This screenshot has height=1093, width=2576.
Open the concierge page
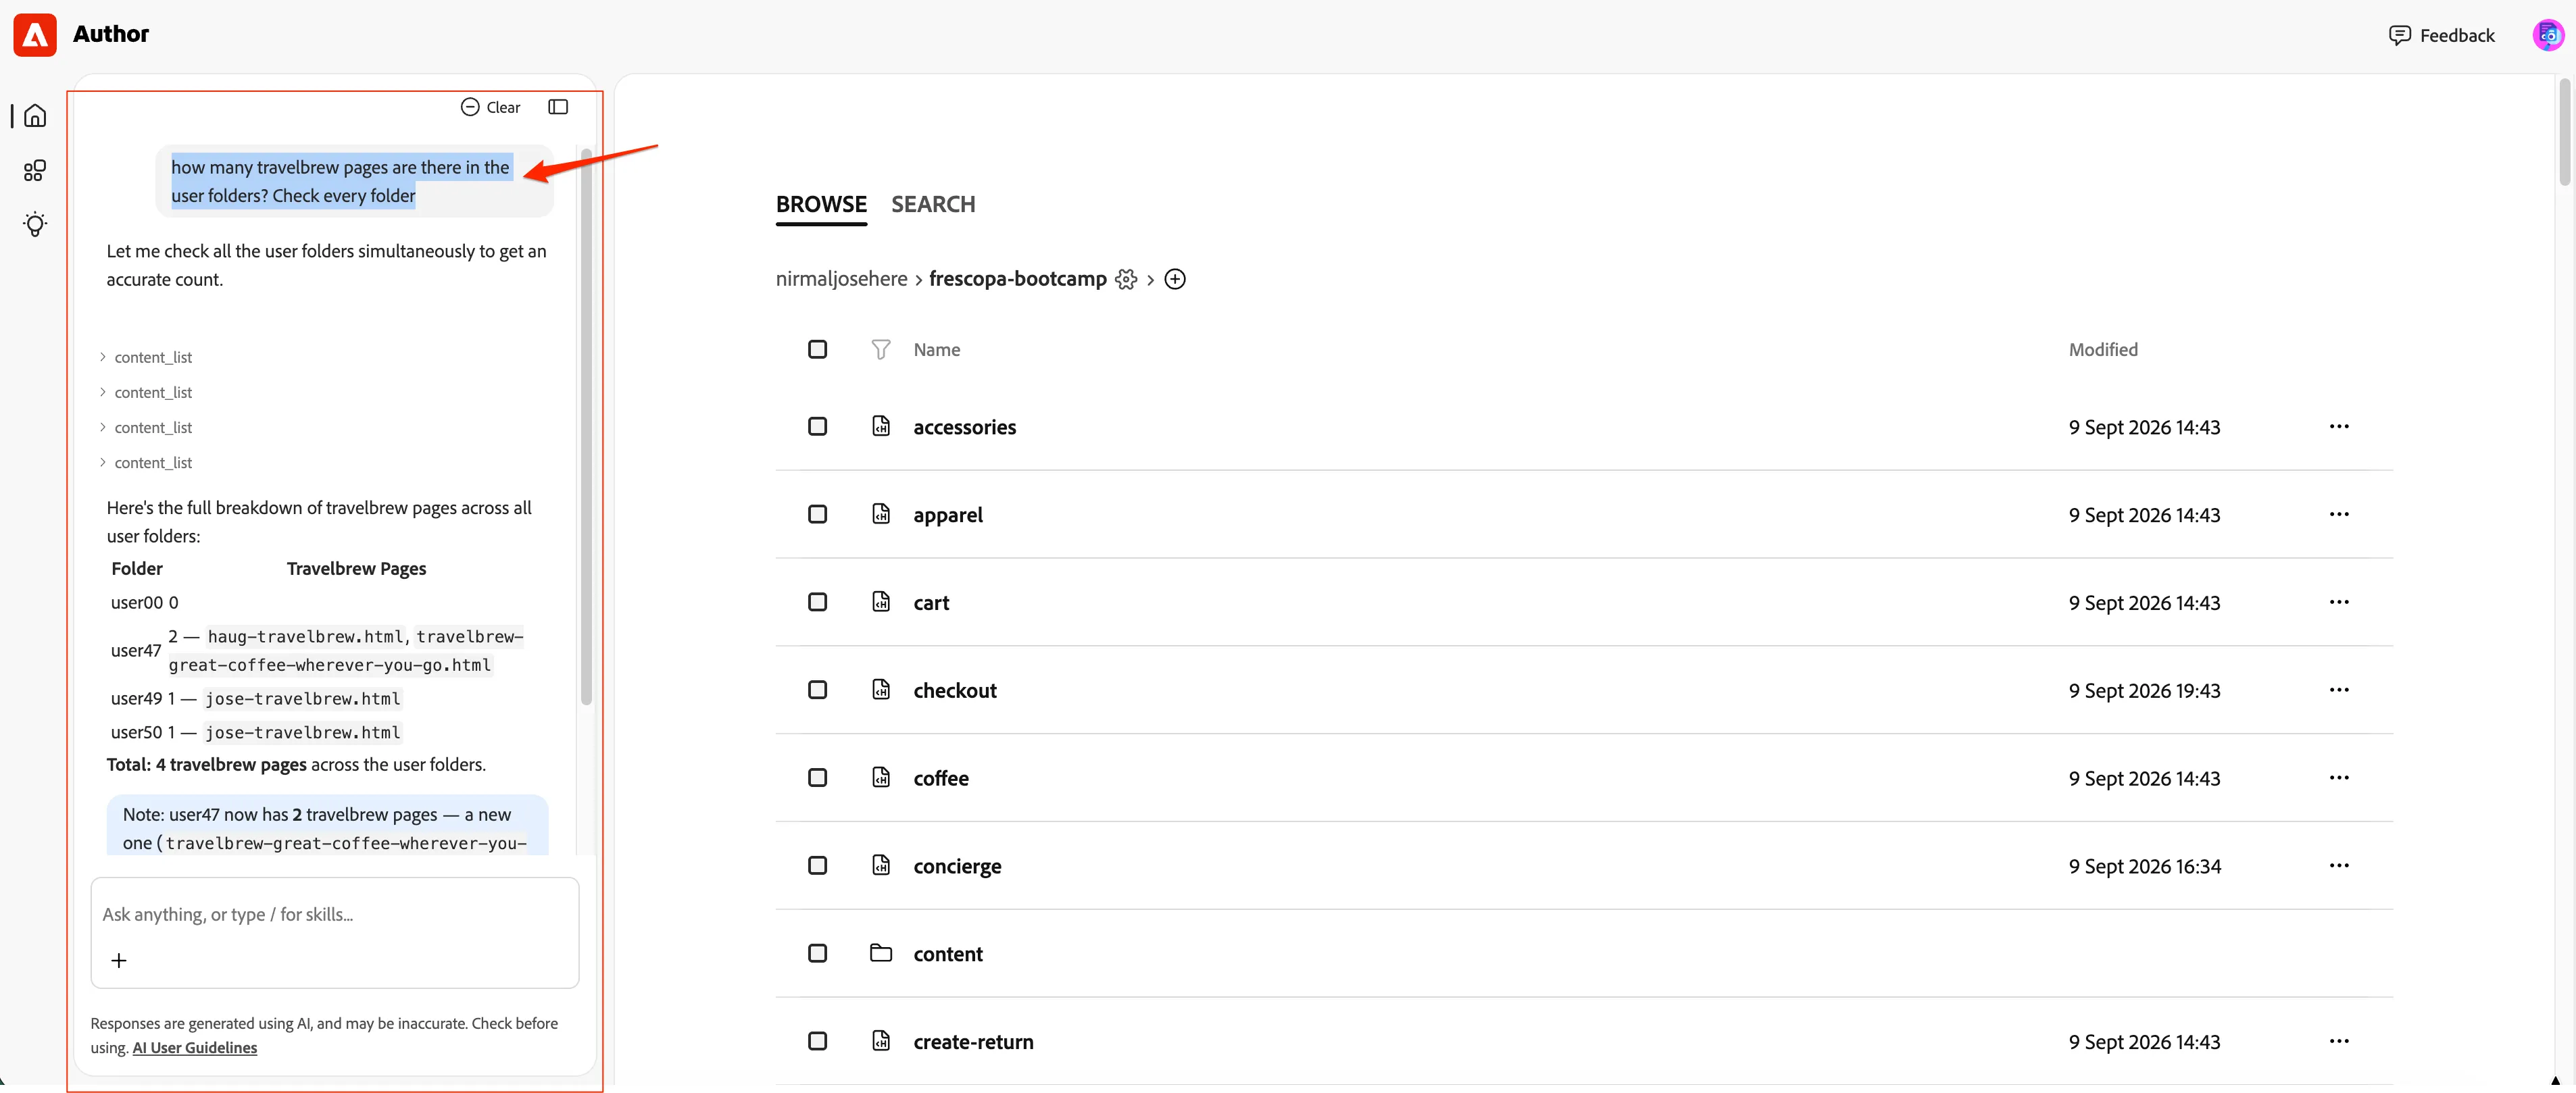[x=957, y=867]
